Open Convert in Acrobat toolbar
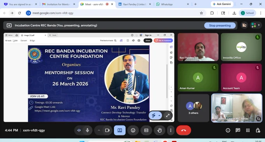The image size is (265, 142). click(x=24, y=41)
